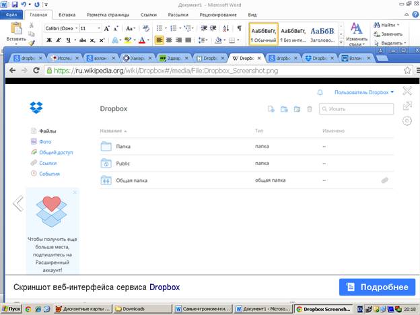Image resolution: width=420 pixels, height=315 pixels.
Task: Switch to the Вид ribbon tab
Action: tap(252, 15)
